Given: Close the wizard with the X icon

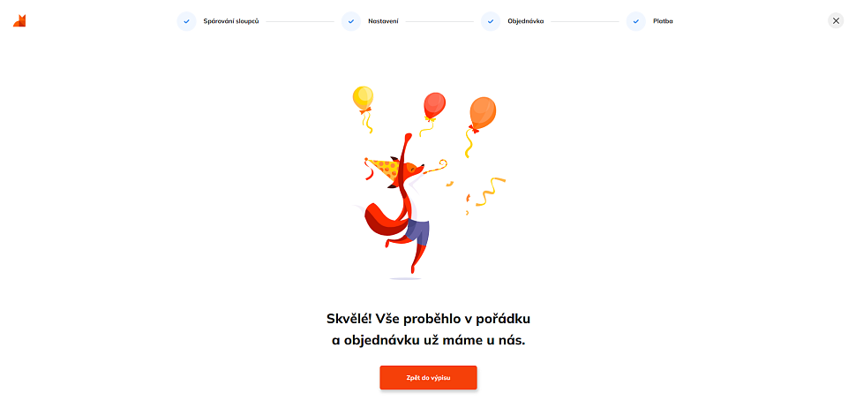Looking at the screenshot, I should click(836, 21).
